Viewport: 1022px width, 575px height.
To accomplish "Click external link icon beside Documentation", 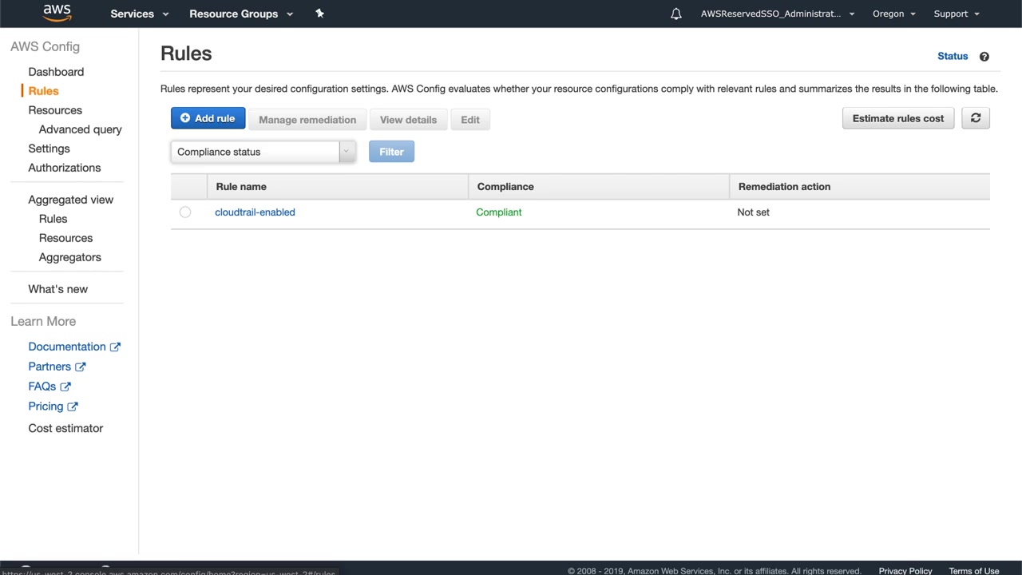I will click(115, 347).
